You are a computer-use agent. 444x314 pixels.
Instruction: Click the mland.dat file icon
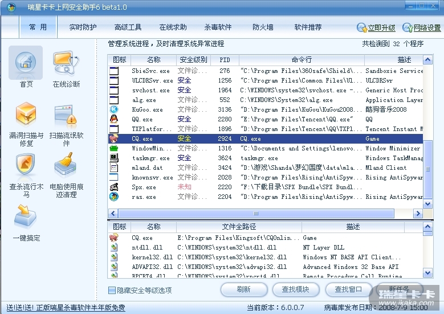coord(114,168)
